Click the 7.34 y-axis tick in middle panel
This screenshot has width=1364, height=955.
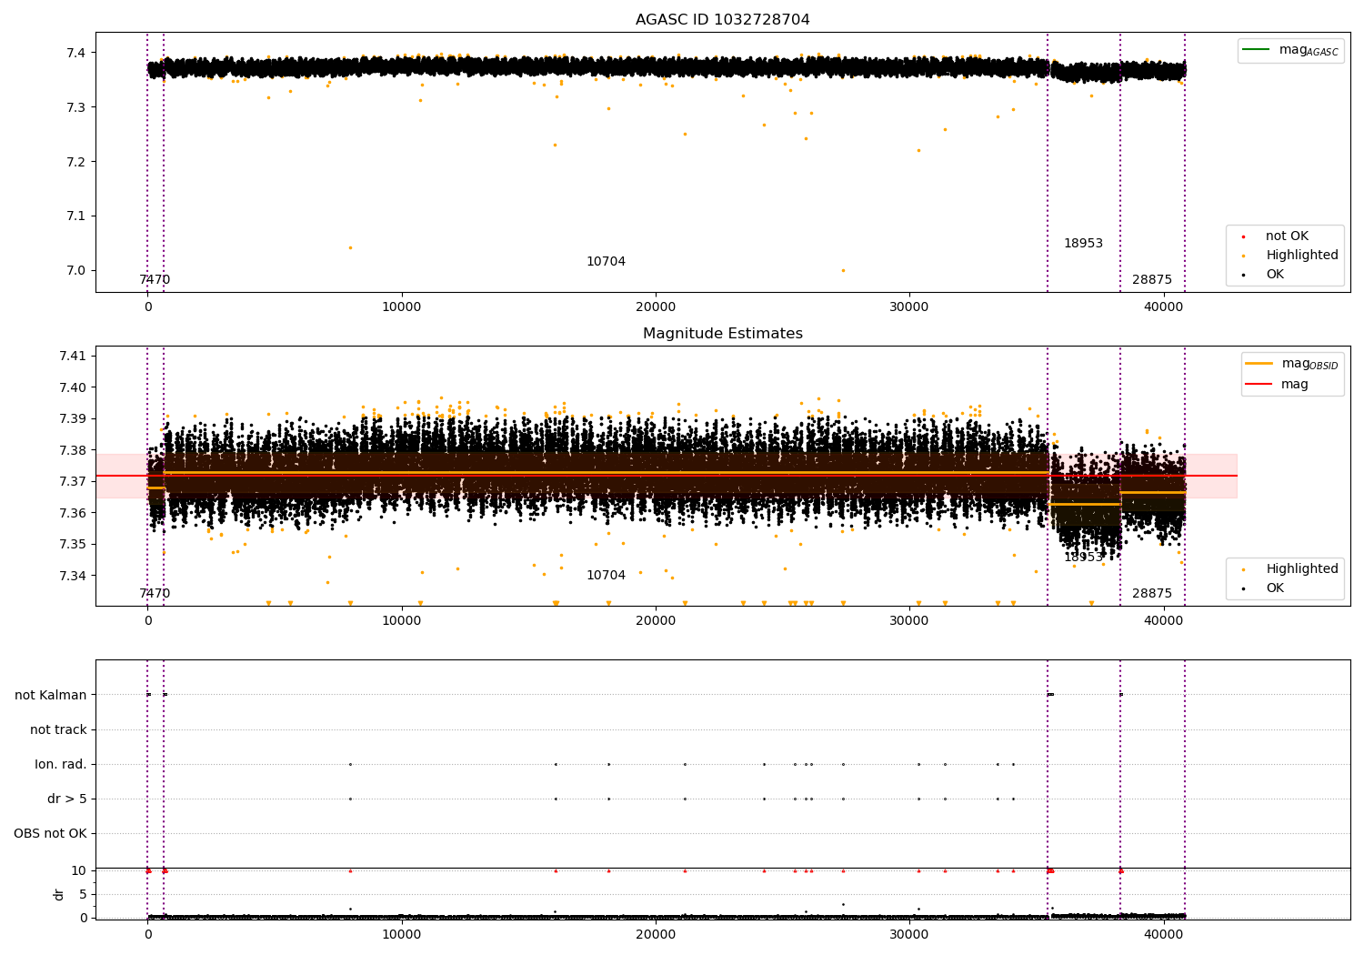73,577
